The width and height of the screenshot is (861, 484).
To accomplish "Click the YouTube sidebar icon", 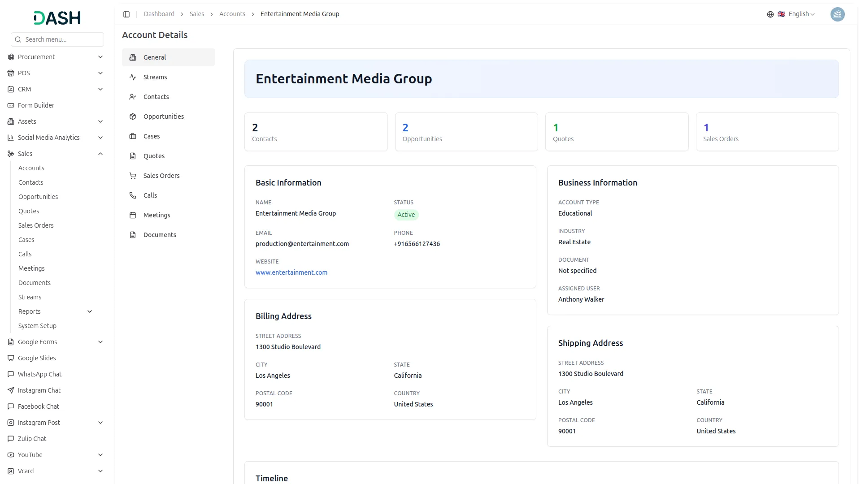I will (x=11, y=455).
